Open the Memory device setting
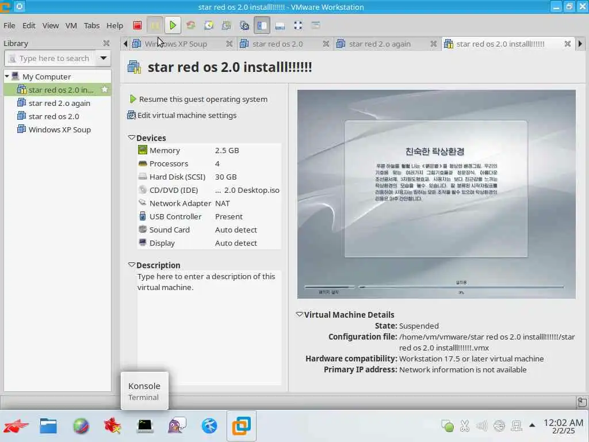The width and height of the screenshot is (589, 442). (209, 150)
